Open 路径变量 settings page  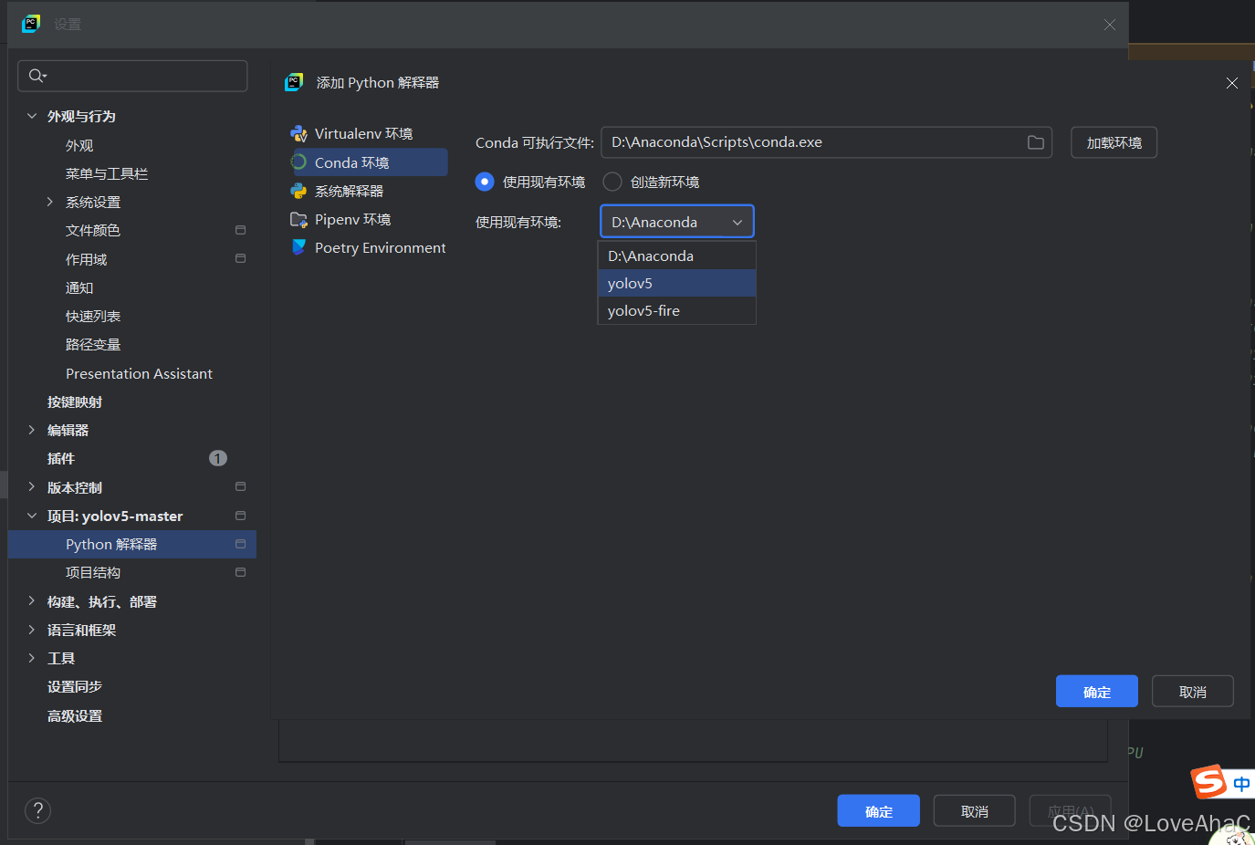click(x=93, y=344)
